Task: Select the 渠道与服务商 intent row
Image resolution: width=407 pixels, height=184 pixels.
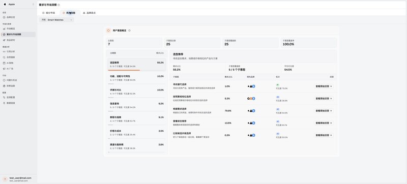Action: 136,146
